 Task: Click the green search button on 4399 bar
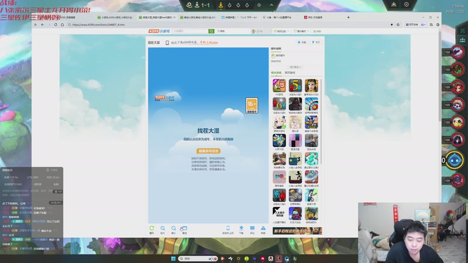tap(211, 31)
